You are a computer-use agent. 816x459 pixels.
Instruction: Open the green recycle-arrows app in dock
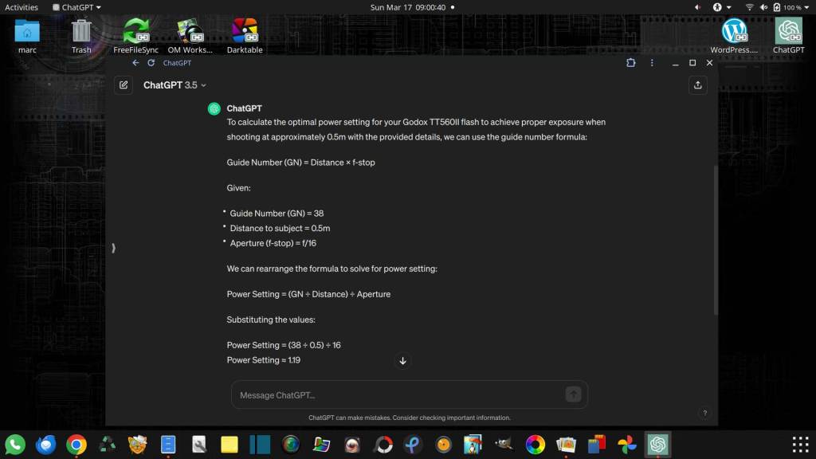(x=108, y=445)
